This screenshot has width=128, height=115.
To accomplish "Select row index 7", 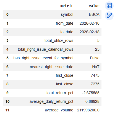I will coord(7,75).
